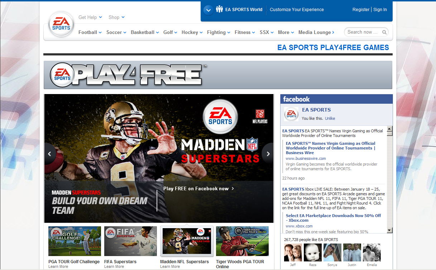Show previous carousel slide arrow
The image size is (436, 270).
[50, 154]
